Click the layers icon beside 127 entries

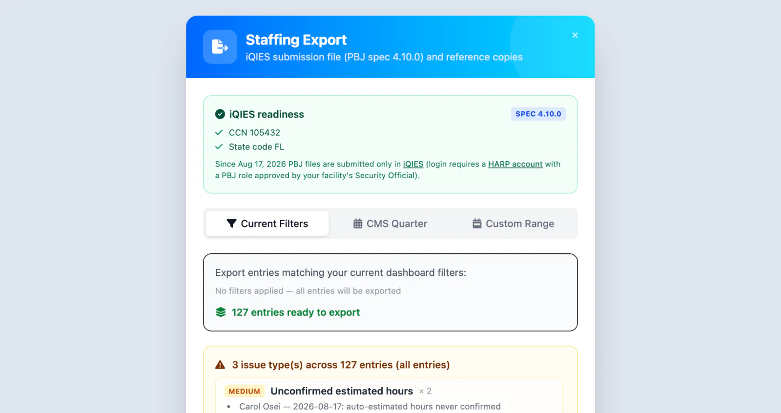[221, 312]
